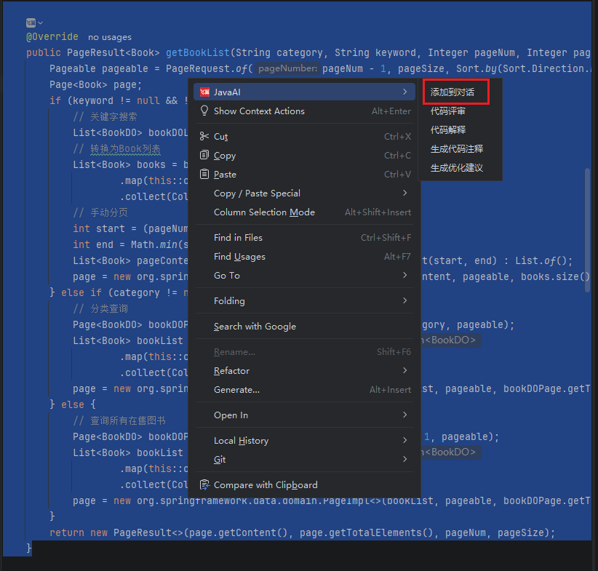Open the Open In menu entry
This screenshot has width=598, height=571.
point(304,415)
